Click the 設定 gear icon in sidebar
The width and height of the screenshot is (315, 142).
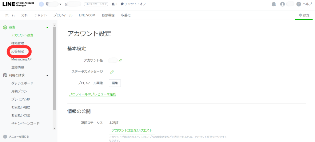click(x=5, y=27)
